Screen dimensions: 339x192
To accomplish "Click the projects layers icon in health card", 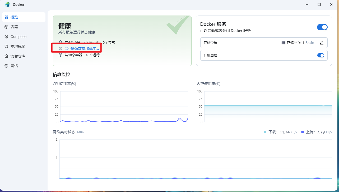I will tap(61, 42).
